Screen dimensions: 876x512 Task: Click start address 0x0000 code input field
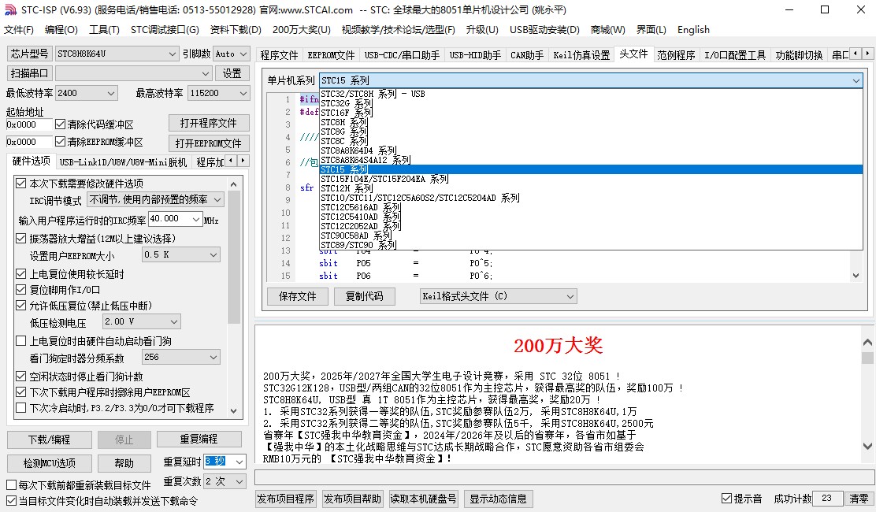(x=29, y=124)
